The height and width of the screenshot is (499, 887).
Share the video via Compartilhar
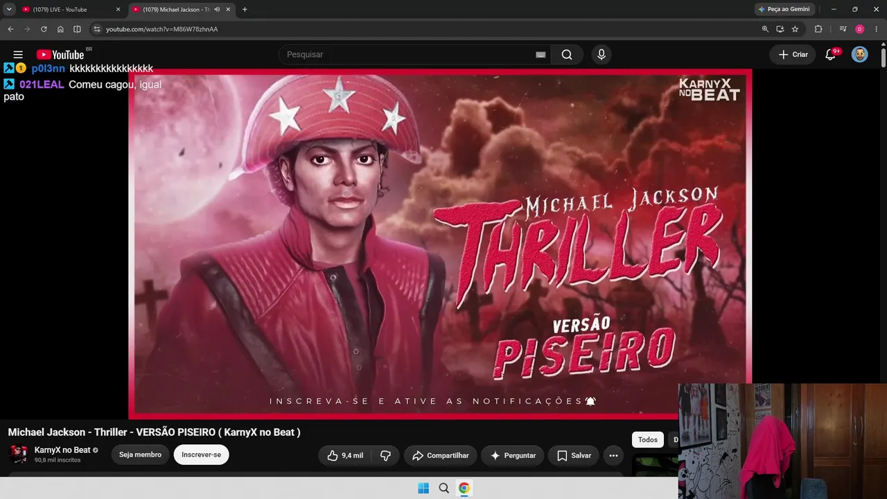tap(441, 455)
